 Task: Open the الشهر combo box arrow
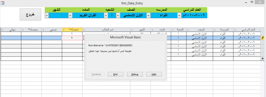(x=47, y=15)
